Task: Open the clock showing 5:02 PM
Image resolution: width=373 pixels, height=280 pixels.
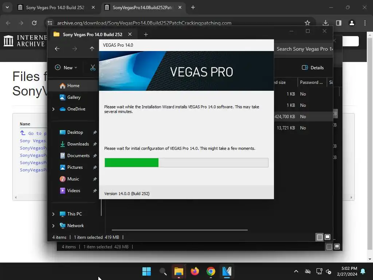Action: [x=347, y=271]
